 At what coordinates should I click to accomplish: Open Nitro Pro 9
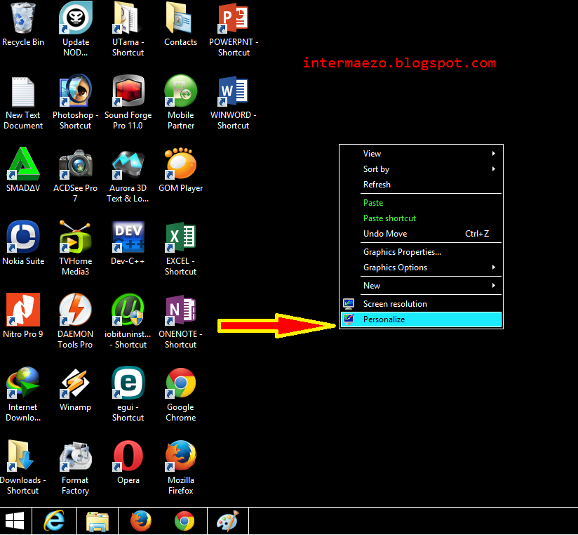pyautogui.click(x=23, y=310)
